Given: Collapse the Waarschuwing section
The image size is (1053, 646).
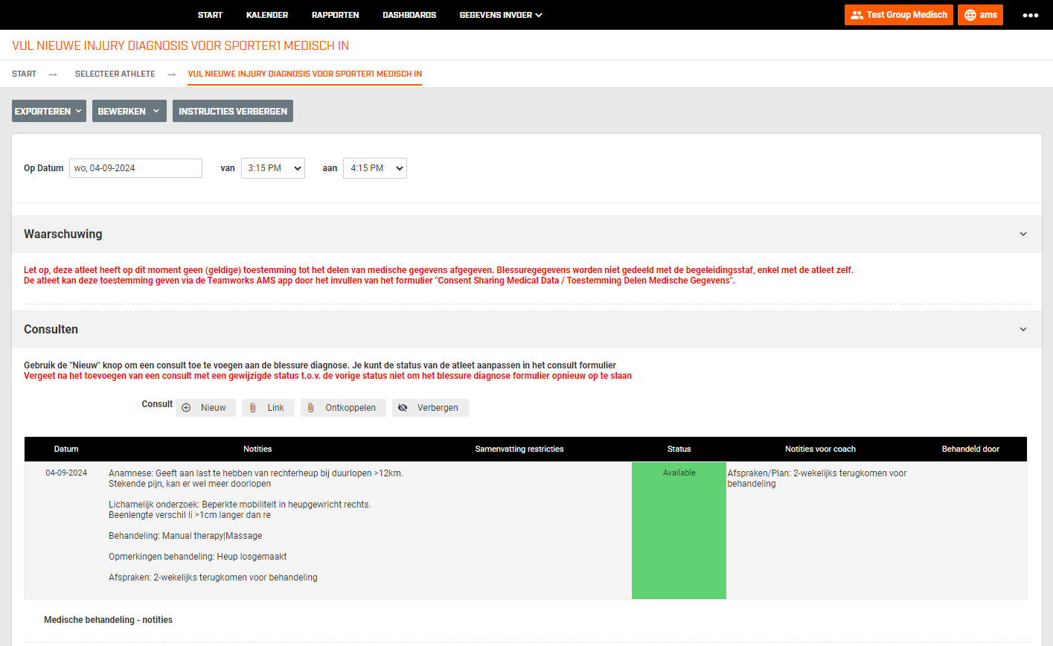Looking at the screenshot, I should [x=1022, y=234].
